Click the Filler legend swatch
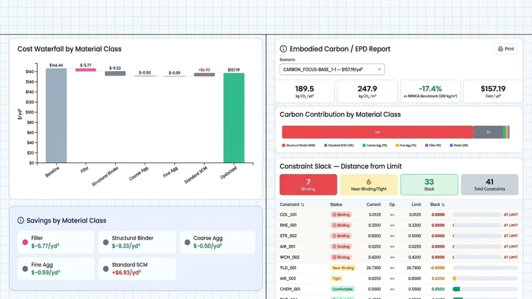Viewport: 532px width, 299px height. [426, 145]
